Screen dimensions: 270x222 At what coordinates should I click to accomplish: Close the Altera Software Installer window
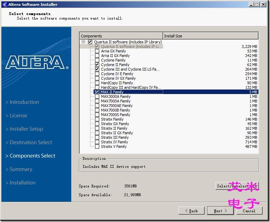263,5
